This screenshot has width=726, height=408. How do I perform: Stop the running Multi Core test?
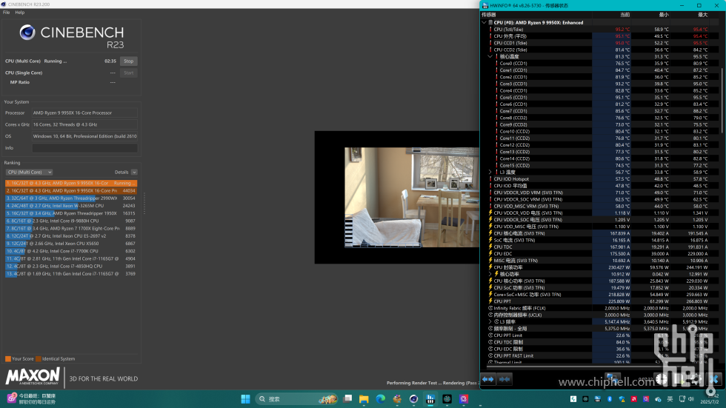coord(129,61)
